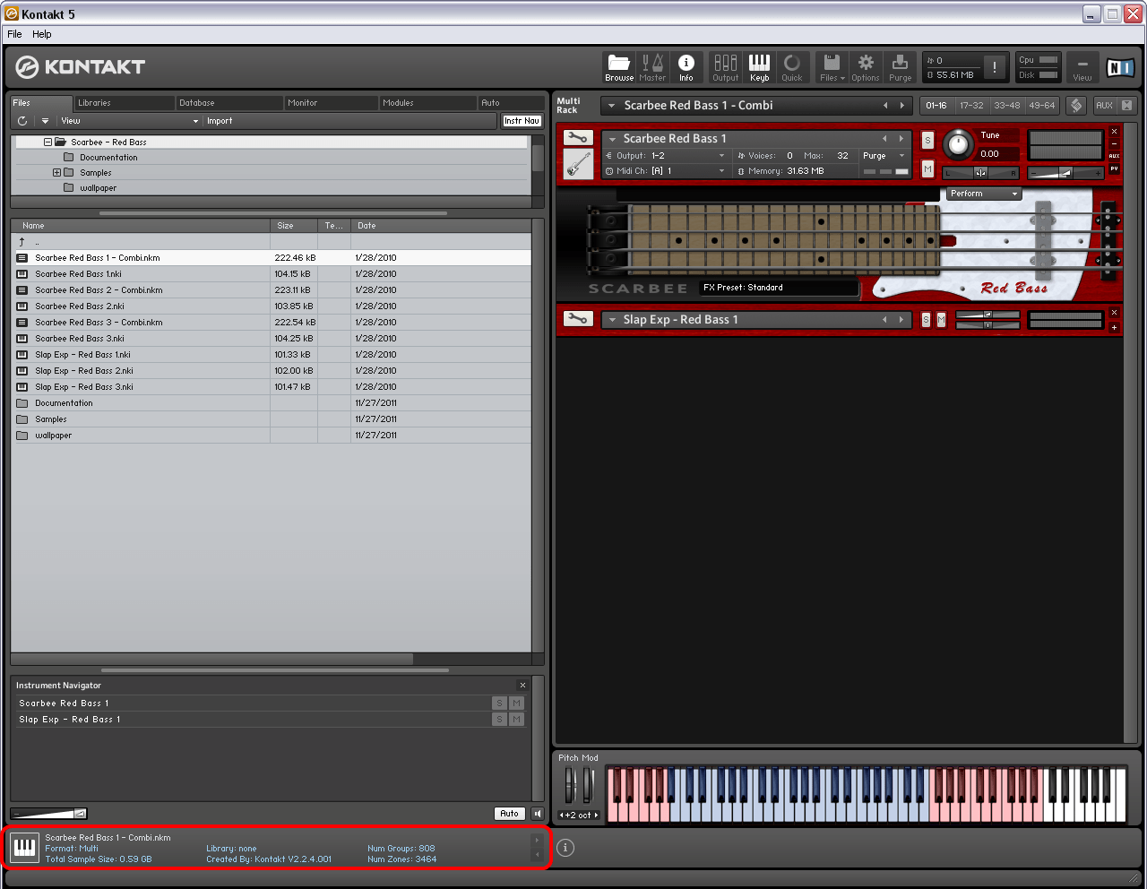Open the Help menu
Viewport: 1147px width, 889px height.
point(42,34)
